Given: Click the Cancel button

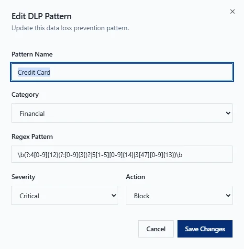Looking at the screenshot, I should pos(156,229).
